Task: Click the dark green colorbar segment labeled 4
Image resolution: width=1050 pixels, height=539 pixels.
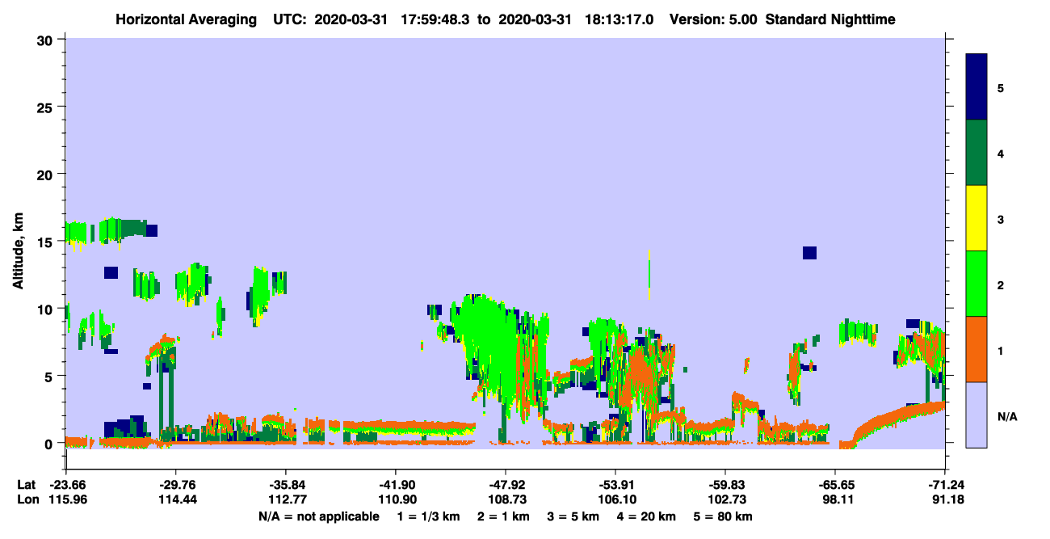Action: pyautogui.click(x=976, y=153)
